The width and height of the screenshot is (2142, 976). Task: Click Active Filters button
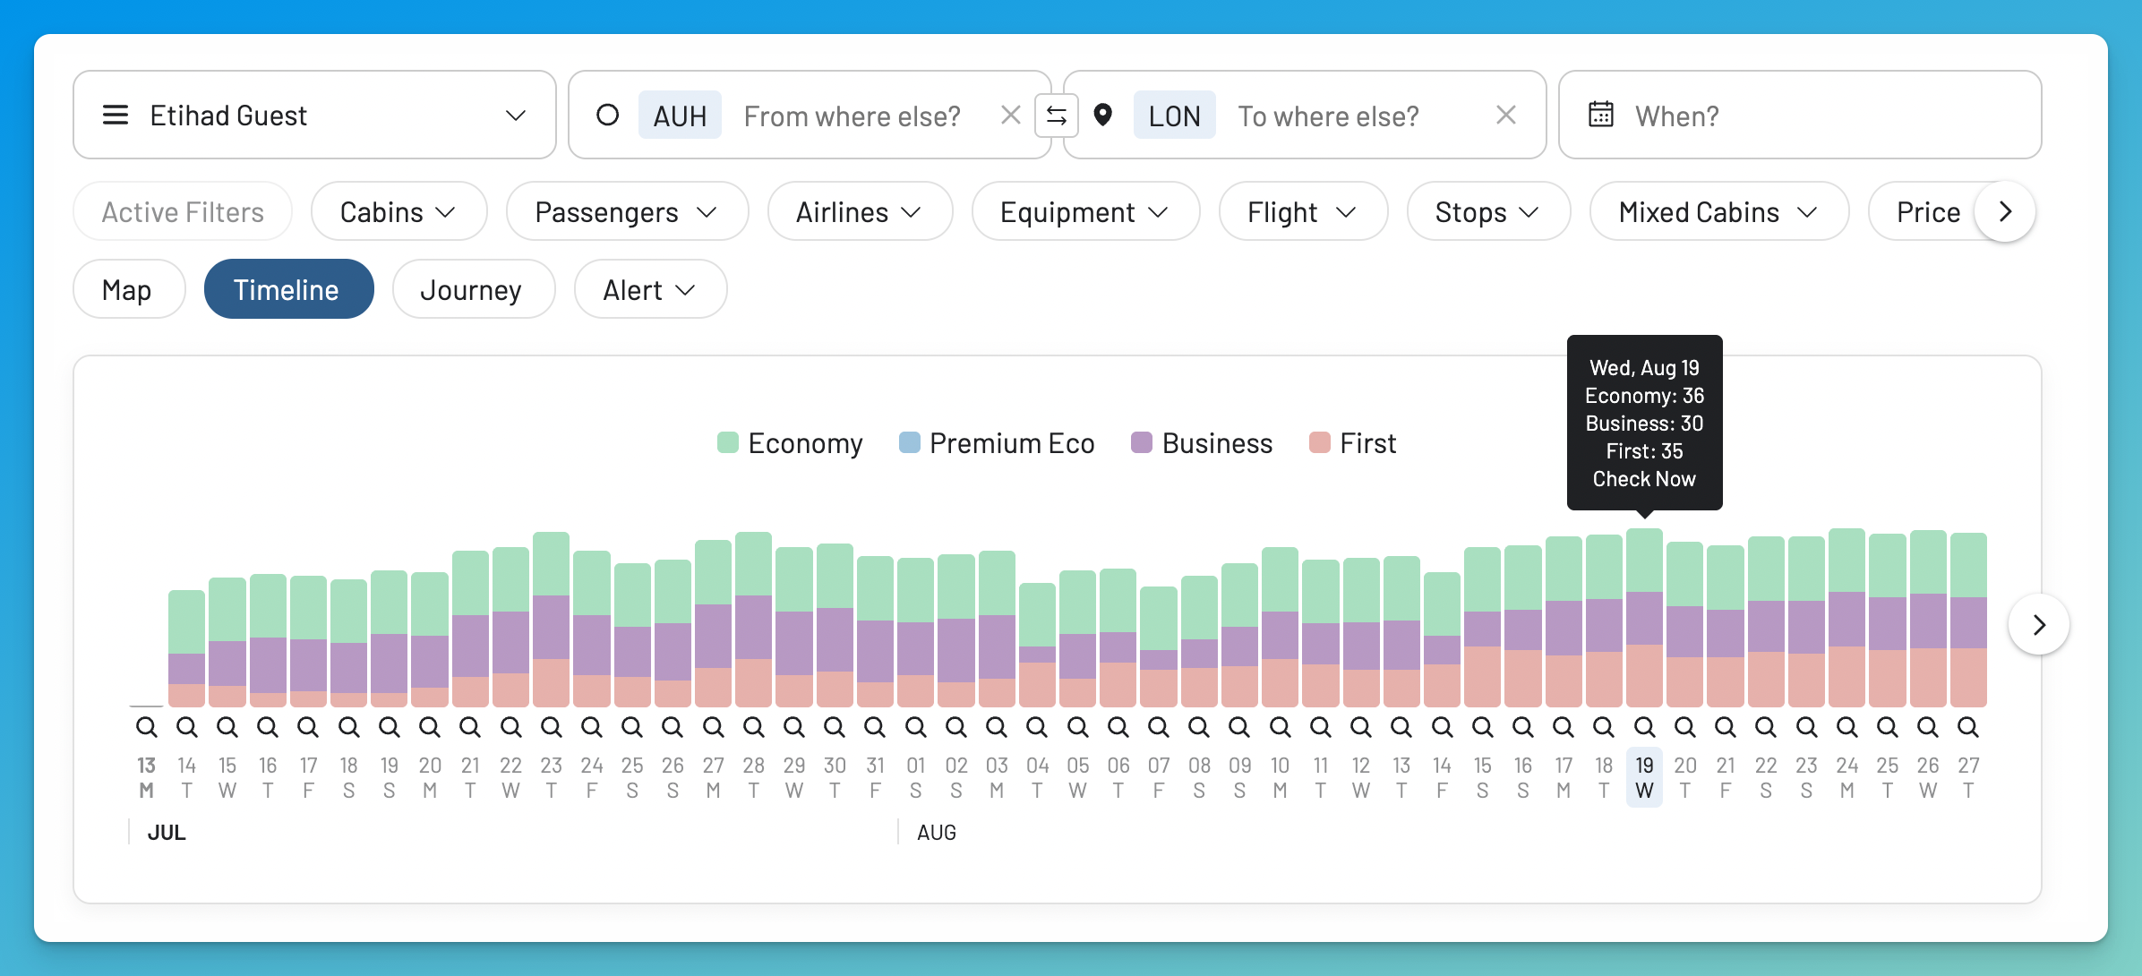pyautogui.click(x=183, y=211)
